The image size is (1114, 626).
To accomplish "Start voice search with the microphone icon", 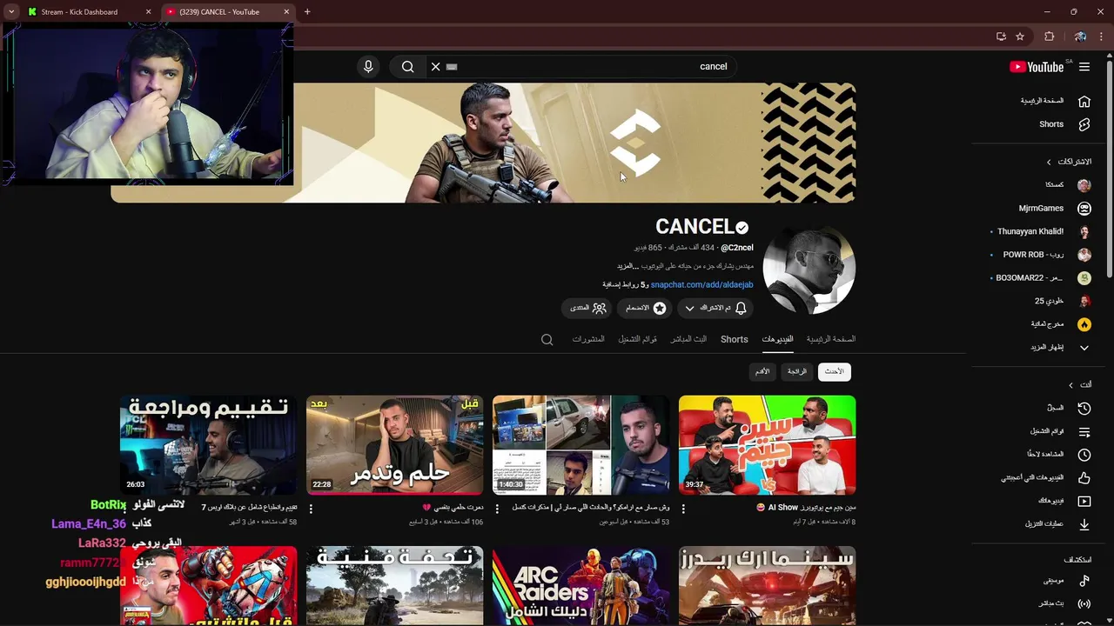I will pos(368,67).
